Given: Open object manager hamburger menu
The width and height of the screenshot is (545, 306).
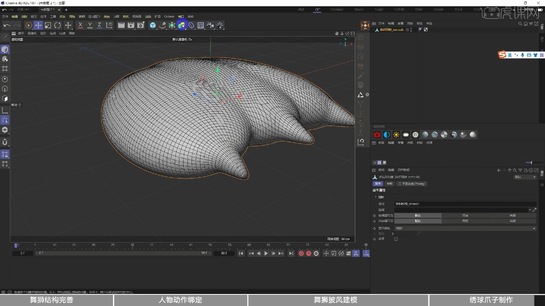Looking at the screenshot, I should click(374, 24).
